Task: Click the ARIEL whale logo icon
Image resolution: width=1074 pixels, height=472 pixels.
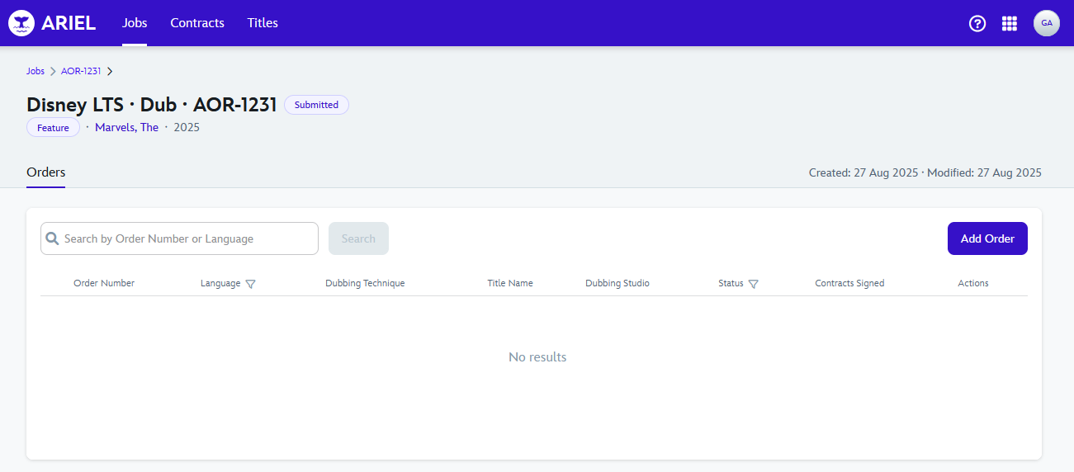Action: (x=21, y=23)
